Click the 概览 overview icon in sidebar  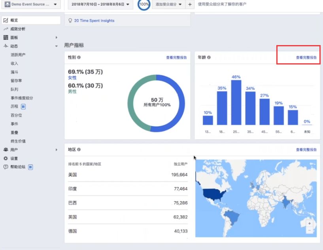[x=6, y=20]
